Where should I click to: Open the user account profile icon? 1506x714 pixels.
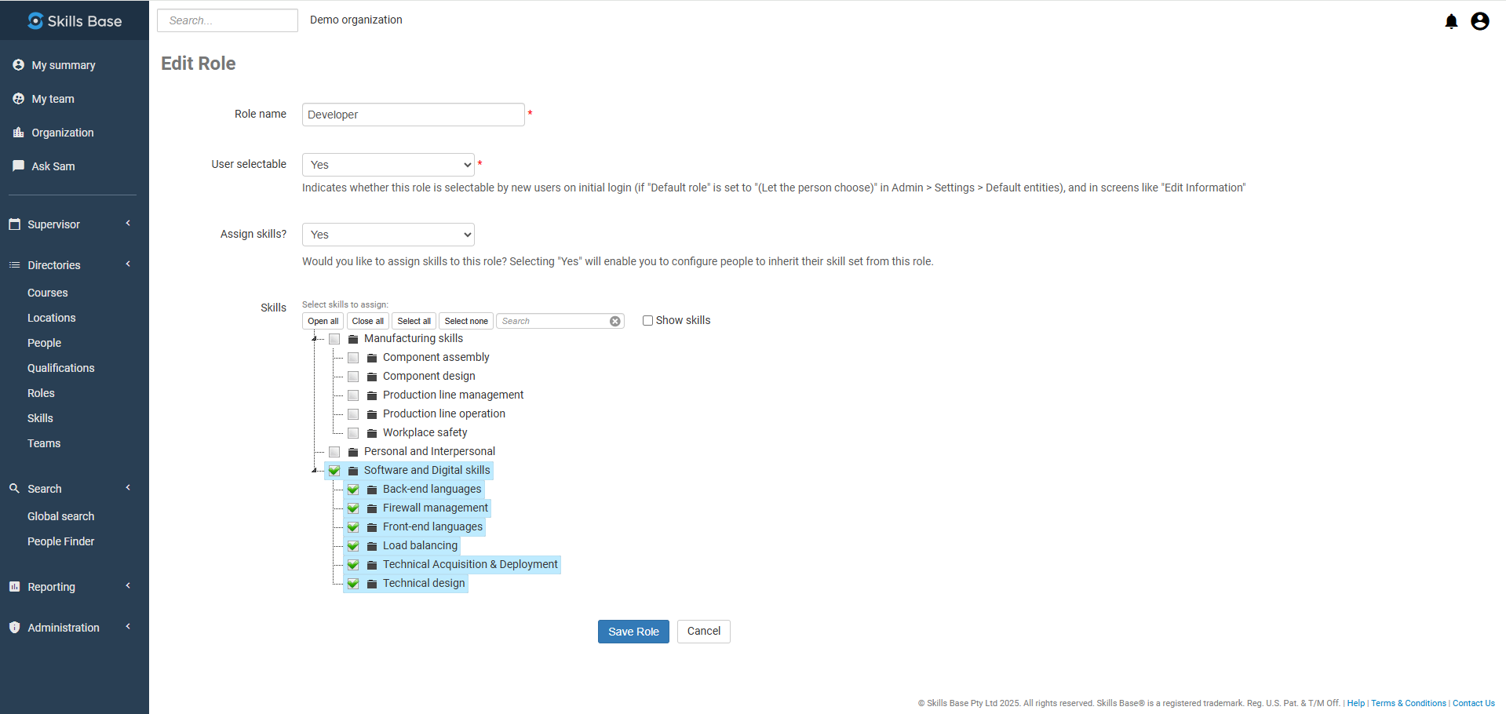pyautogui.click(x=1479, y=21)
